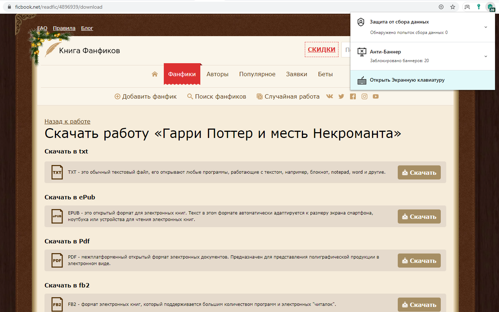Click the text Заблокировано баннеров: 20

point(400,61)
